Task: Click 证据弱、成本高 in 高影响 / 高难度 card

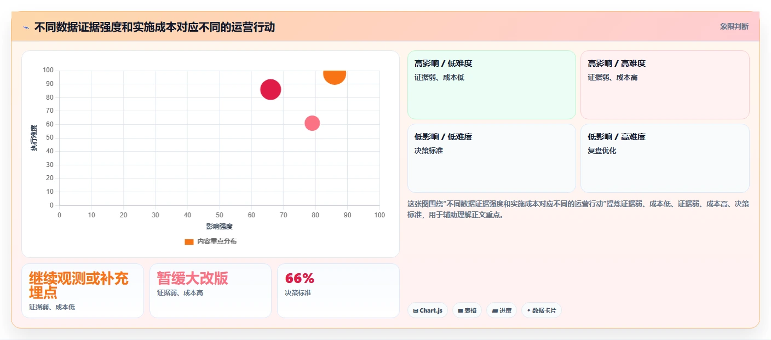Action: (x=613, y=77)
